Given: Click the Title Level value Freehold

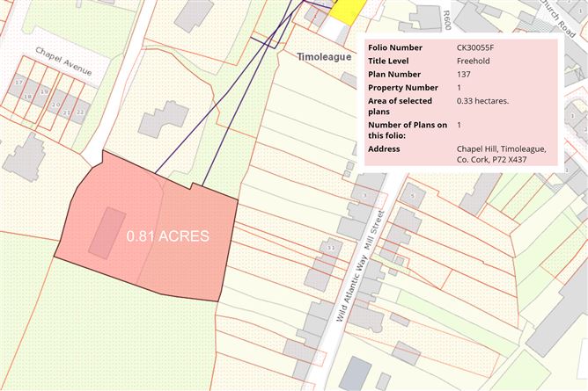Looking at the screenshot, I should coord(473,61).
